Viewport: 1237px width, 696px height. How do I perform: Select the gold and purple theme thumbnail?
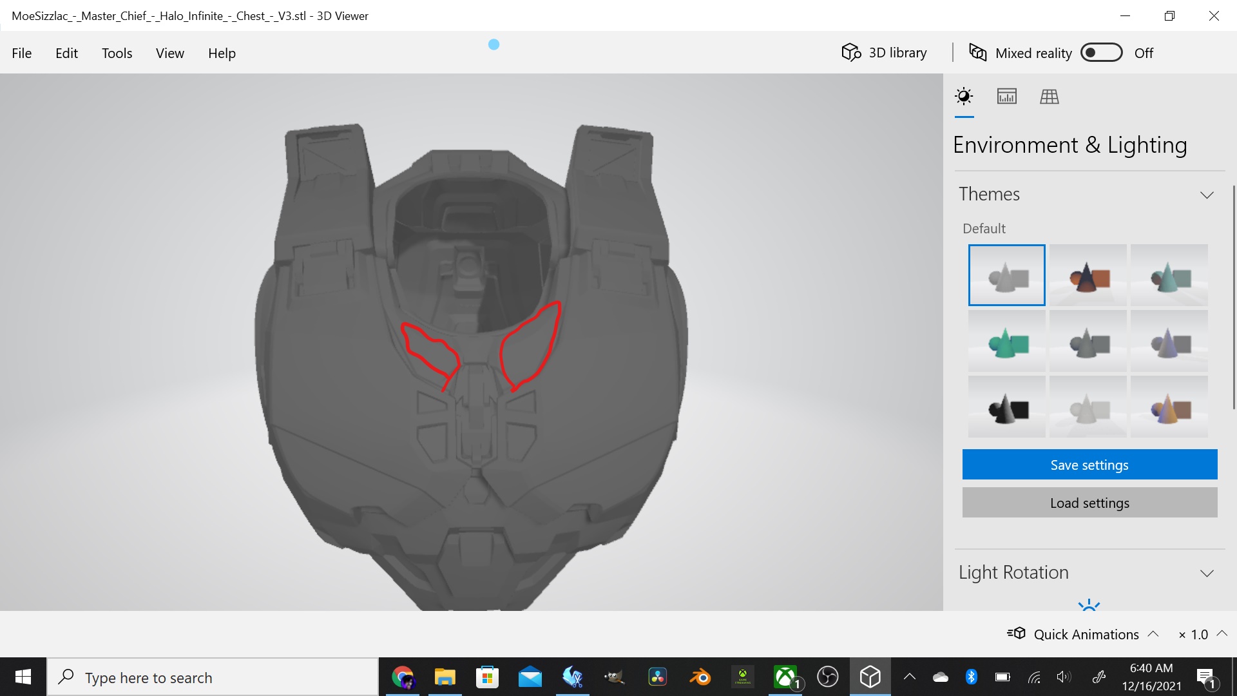pos(1169,407)
